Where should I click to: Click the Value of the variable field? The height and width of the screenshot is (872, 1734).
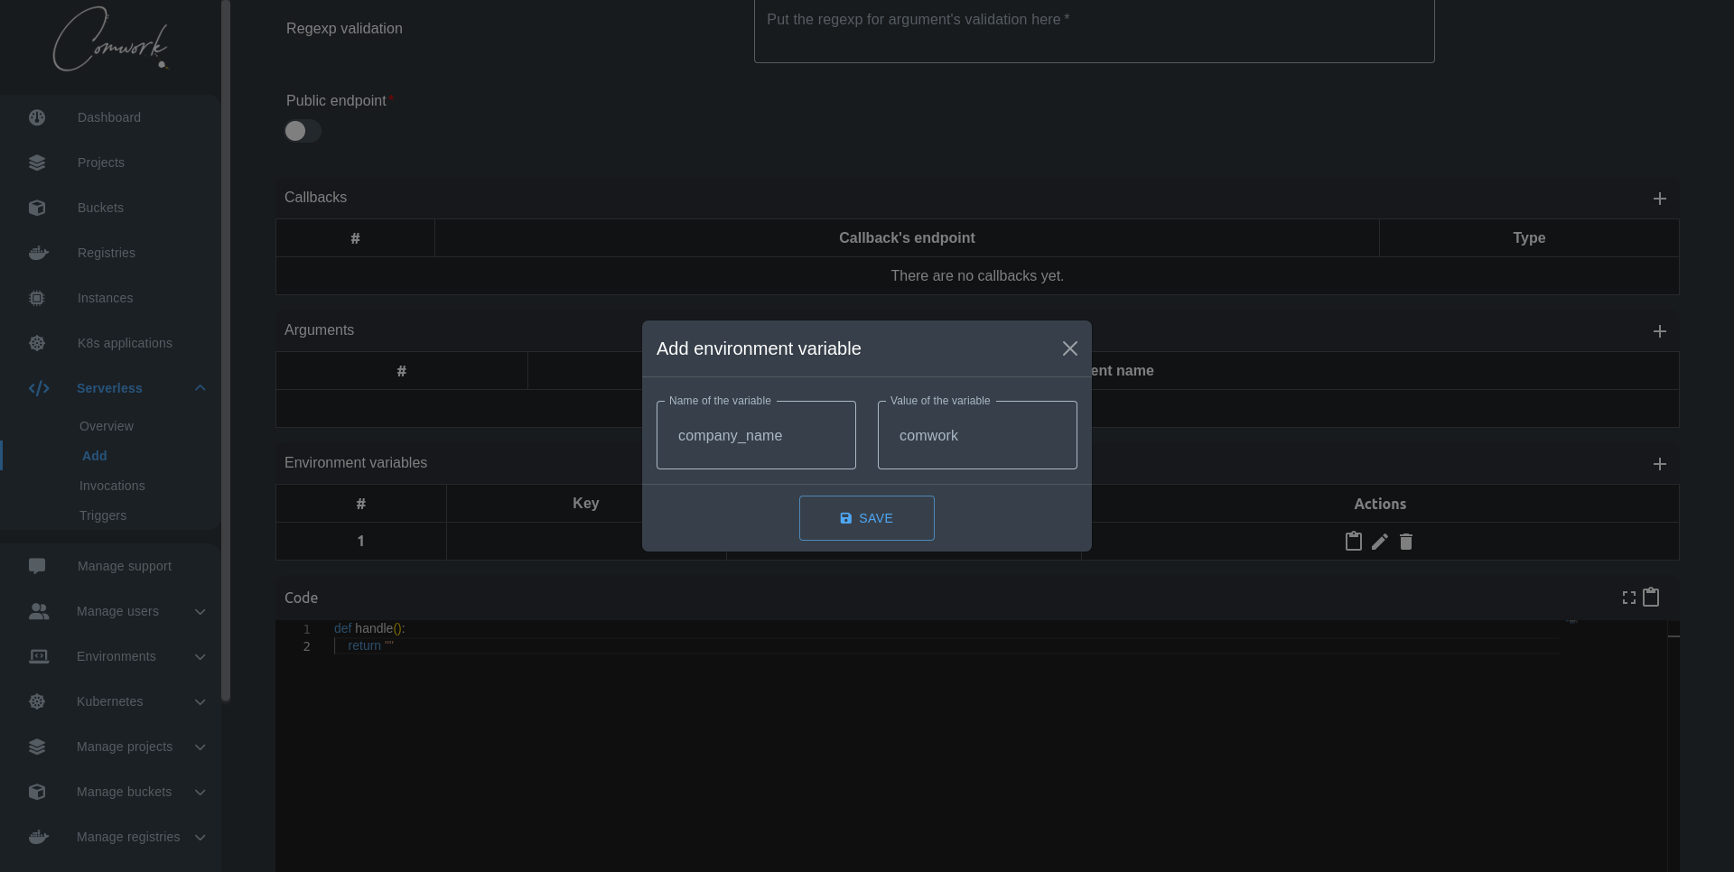977,435
